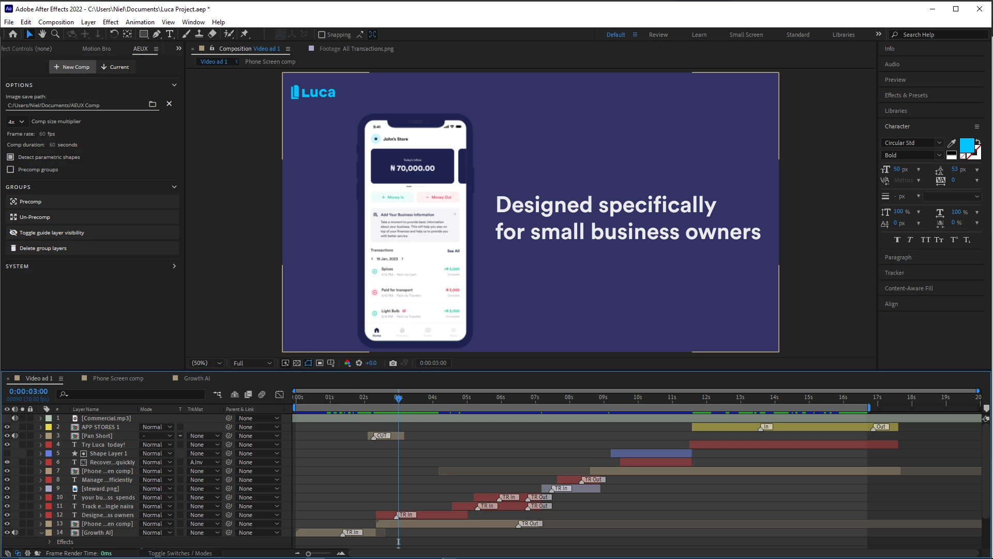993x559 pixels.
Task: Select the Pen tool
Action: [x=156, y=34]
